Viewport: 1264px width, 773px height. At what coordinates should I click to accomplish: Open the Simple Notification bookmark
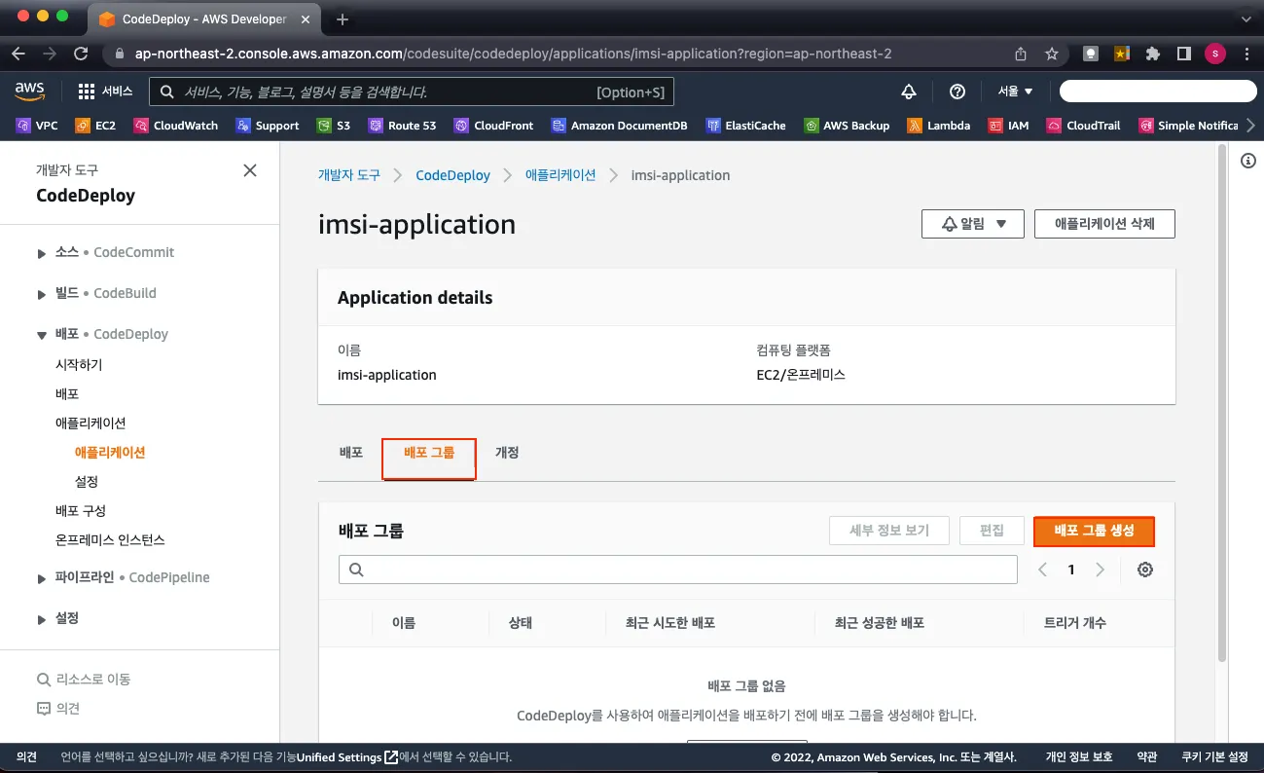click(1188, 126)
